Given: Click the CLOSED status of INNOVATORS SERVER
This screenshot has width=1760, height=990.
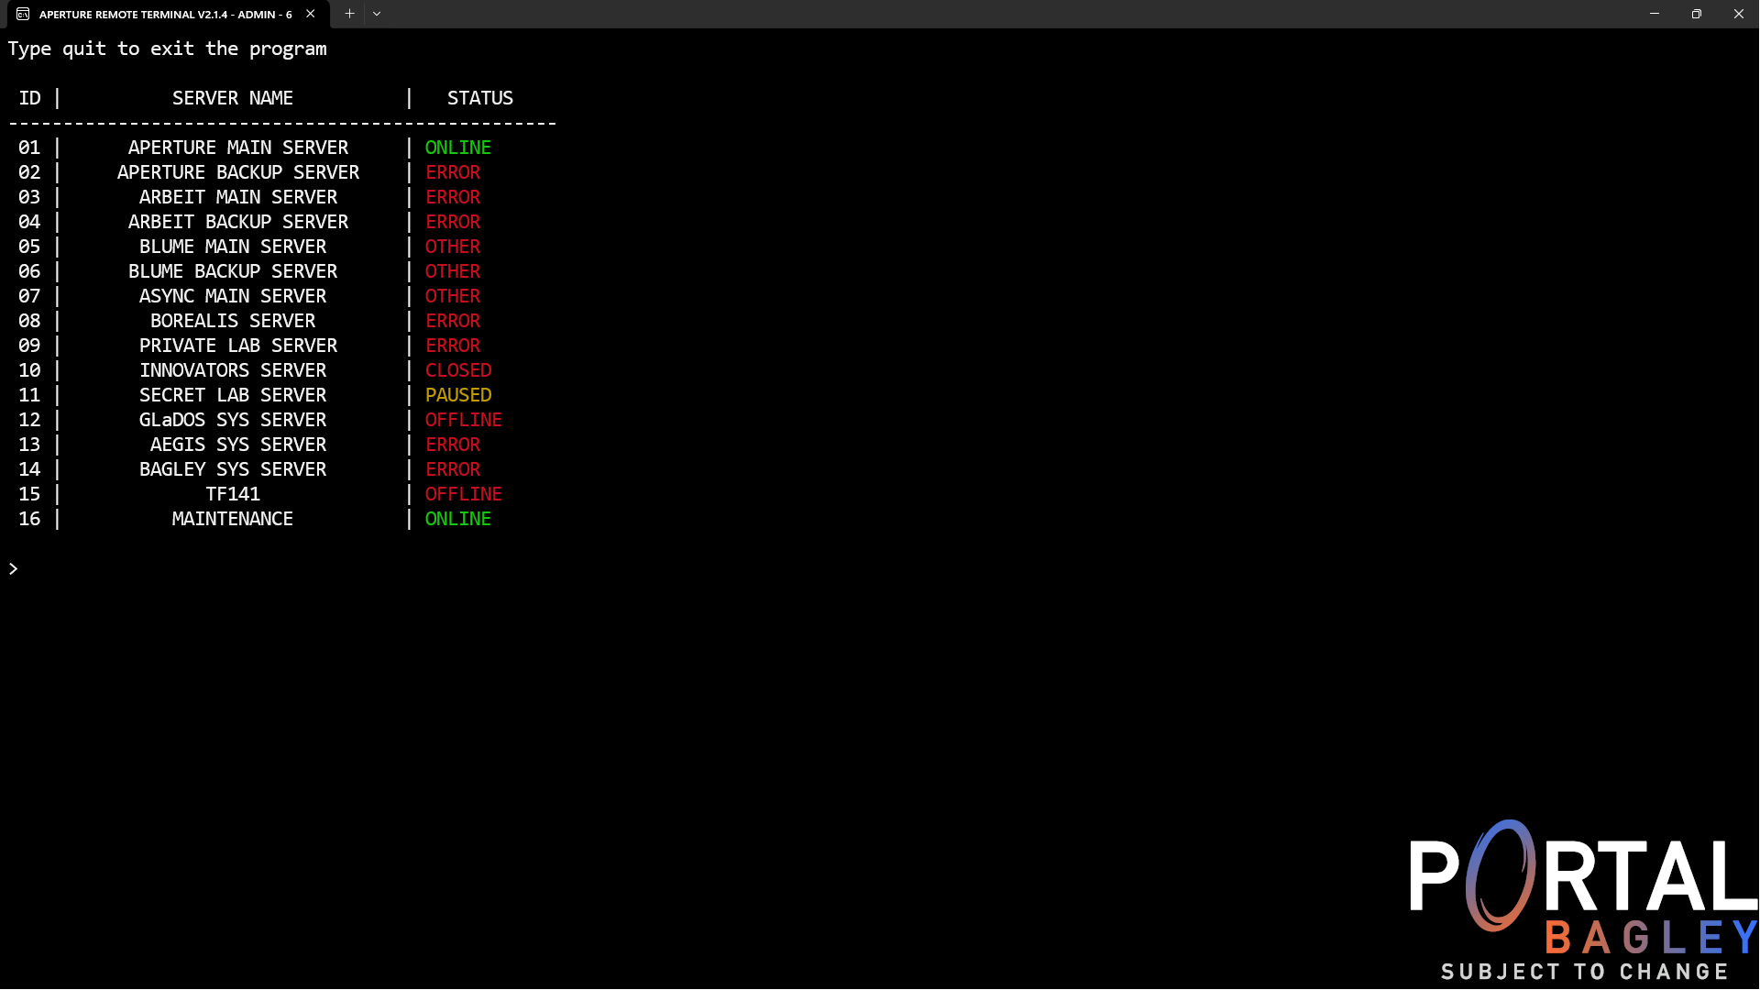Looking at the screenshot, I should 457,370.
